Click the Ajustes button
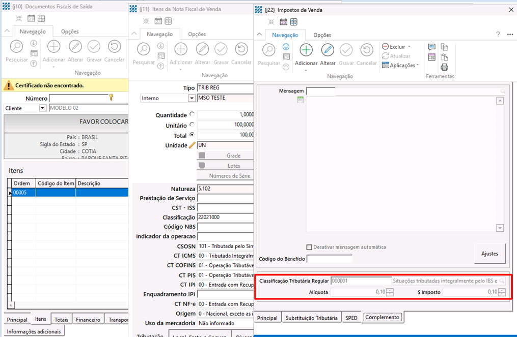The image size is (517, 337). [x=489, y=253]
